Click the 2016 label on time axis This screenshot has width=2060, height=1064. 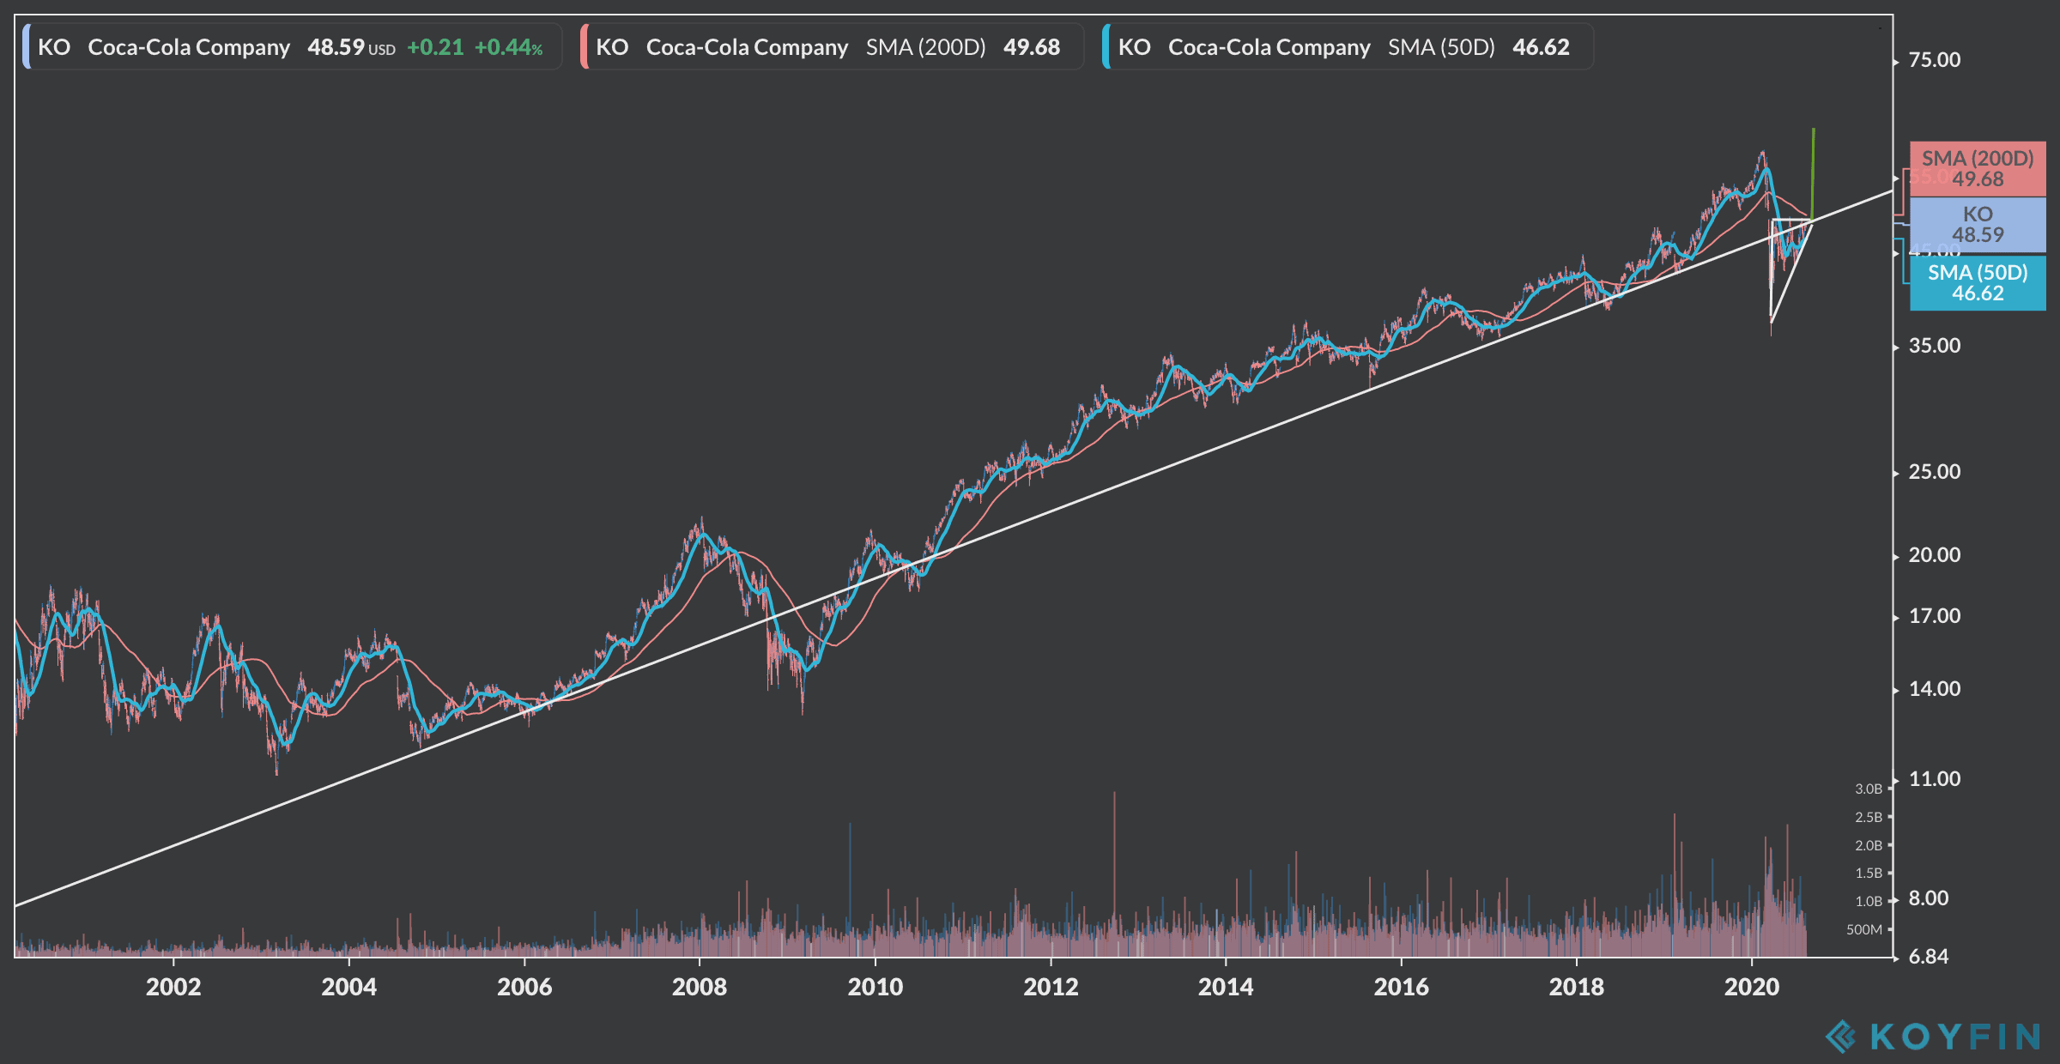pyautogui.click(x=1402, y=987)
